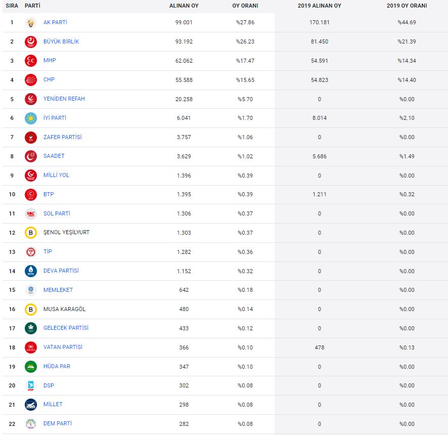448x435 pixels.
Task: Click the DSP dove logo
Action: (x=31, y=386)
